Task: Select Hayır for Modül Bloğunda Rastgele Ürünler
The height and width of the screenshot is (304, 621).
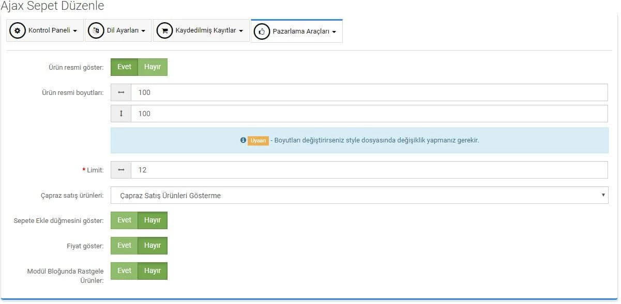Action: tap(153, 270)
